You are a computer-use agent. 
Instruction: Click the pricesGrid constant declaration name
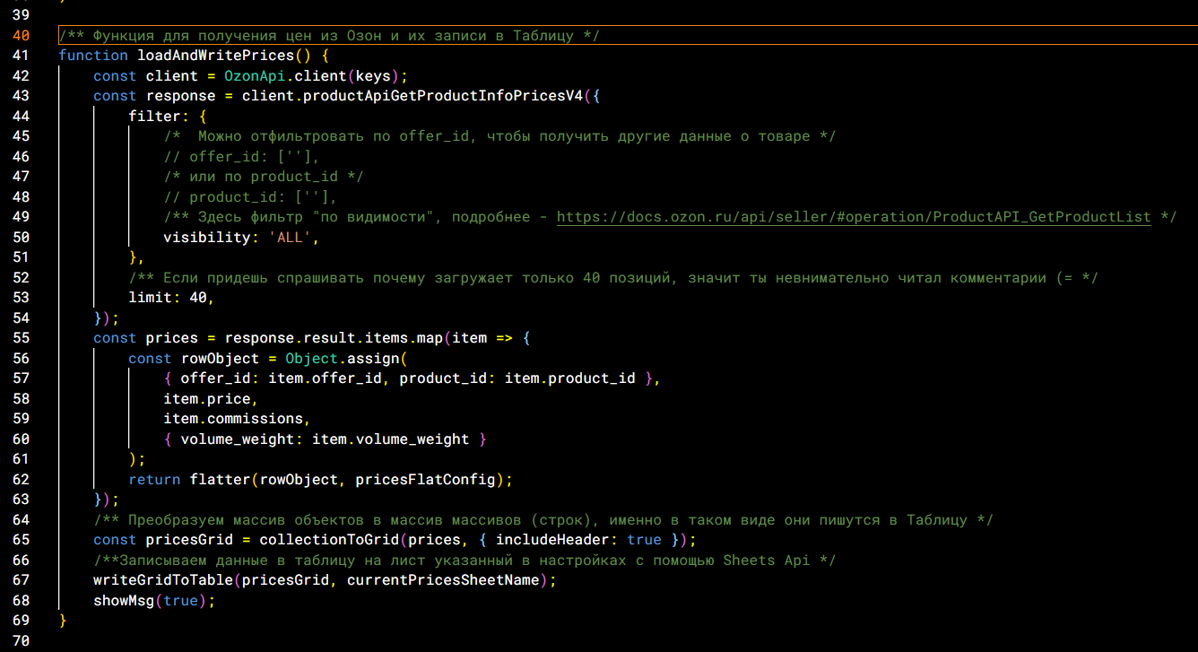coord(189,540)
